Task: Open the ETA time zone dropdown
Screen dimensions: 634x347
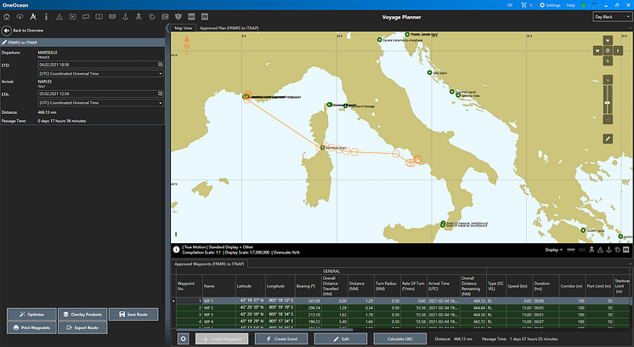Action: click(99, 103)
